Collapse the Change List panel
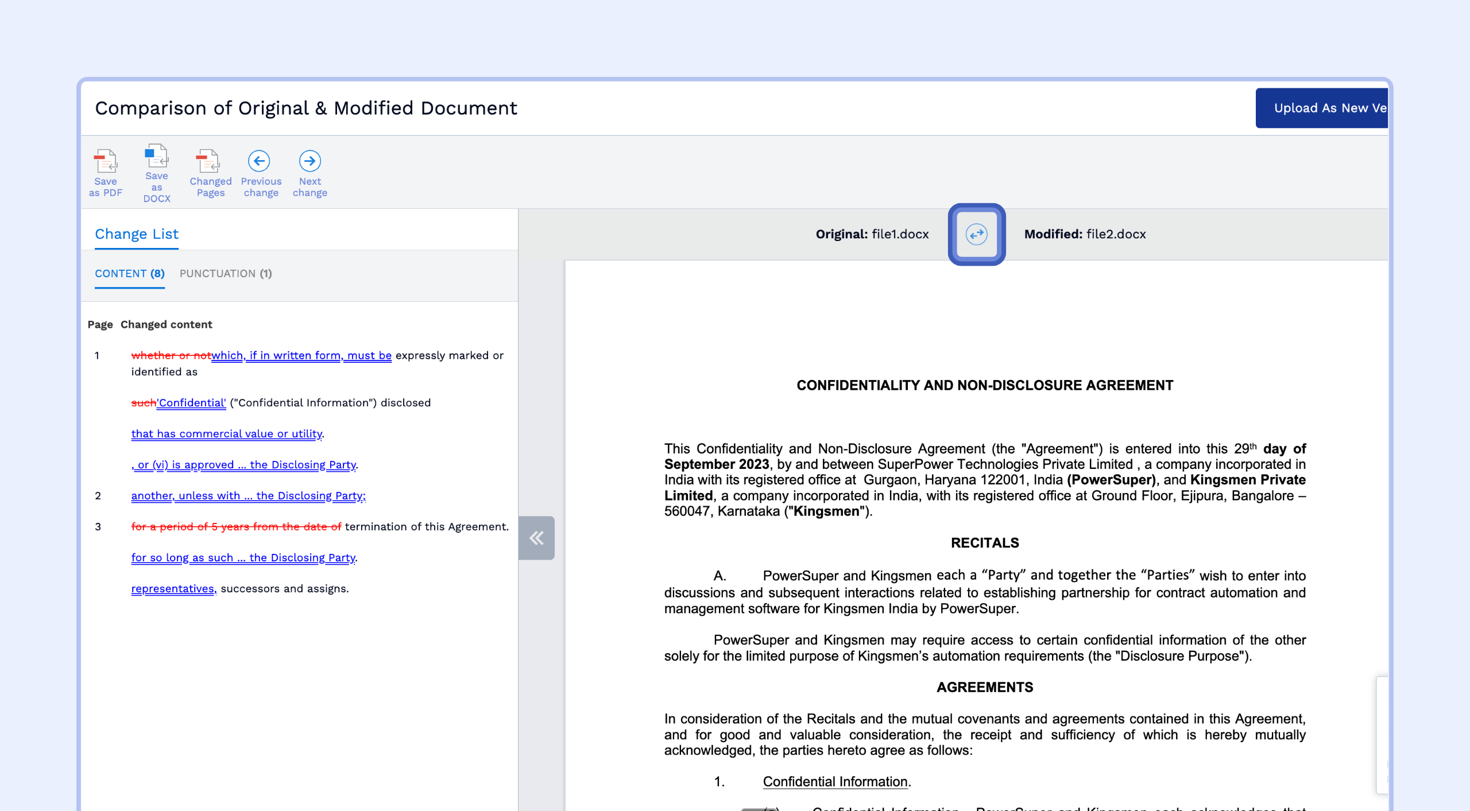The image size is (1470, 811). (x=536, y=538)
